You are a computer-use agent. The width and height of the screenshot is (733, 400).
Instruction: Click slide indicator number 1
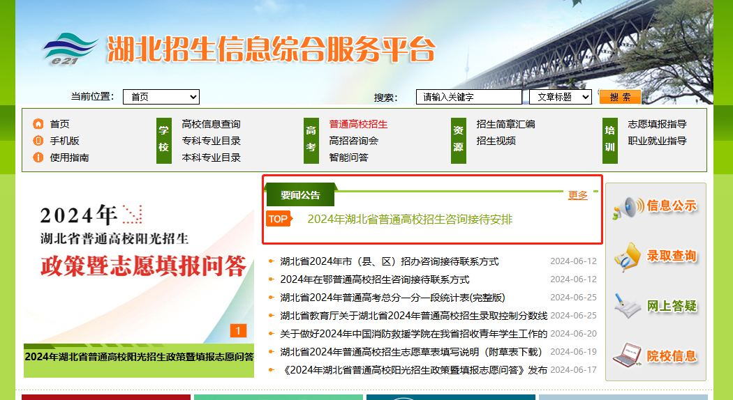[239, 331]
